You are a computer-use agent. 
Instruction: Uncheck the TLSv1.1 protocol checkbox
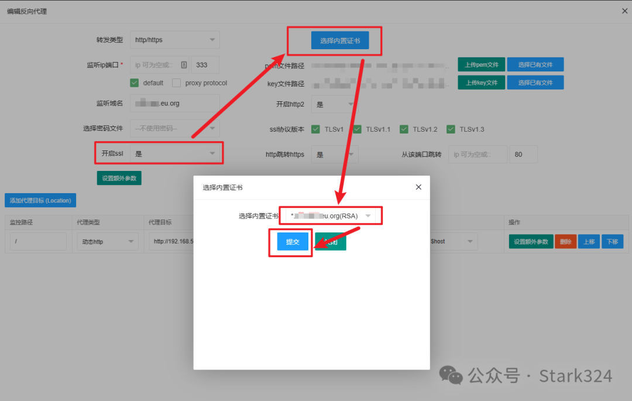357,129
